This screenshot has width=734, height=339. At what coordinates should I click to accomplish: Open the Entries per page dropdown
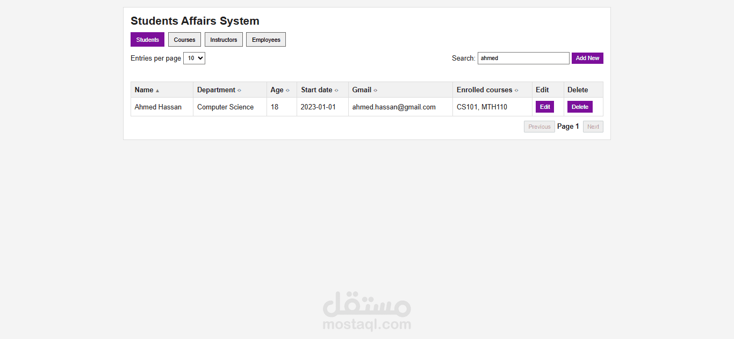click(194, 58)
